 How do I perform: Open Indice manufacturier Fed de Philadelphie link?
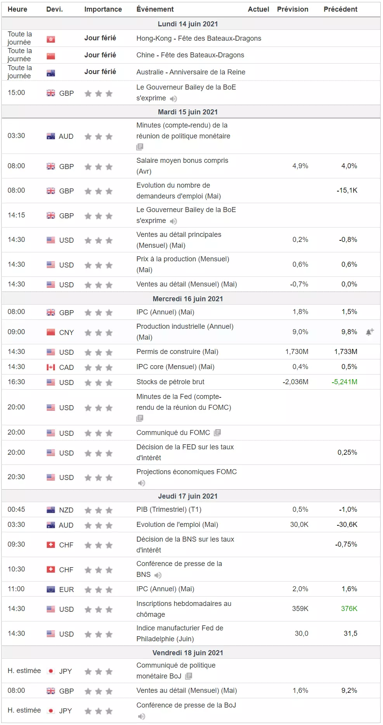(180, 634)
